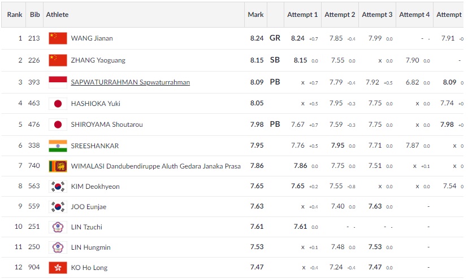Open ZHANG Yaoguang athlete name
The width and height of the screenshot is (468, 279).
pos(98,60)
